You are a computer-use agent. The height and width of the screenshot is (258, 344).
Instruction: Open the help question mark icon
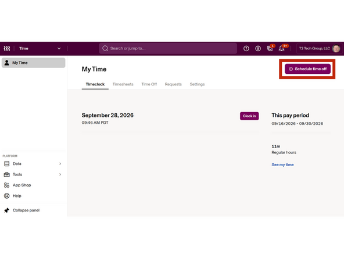246,48
